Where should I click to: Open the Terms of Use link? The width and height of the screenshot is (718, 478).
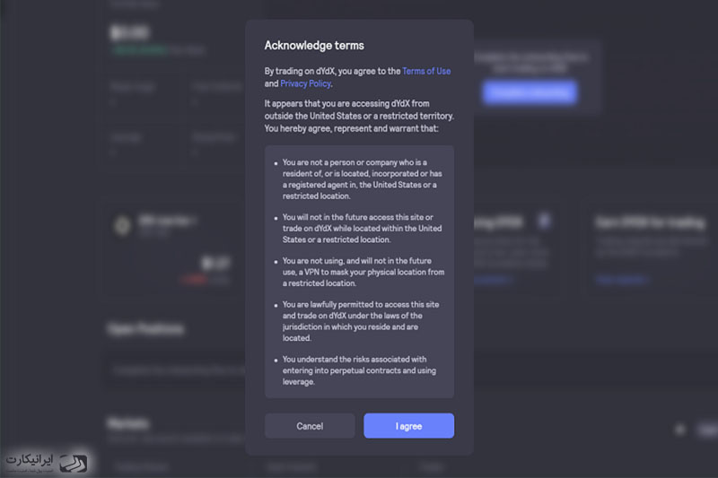click(x=426, y=71)
